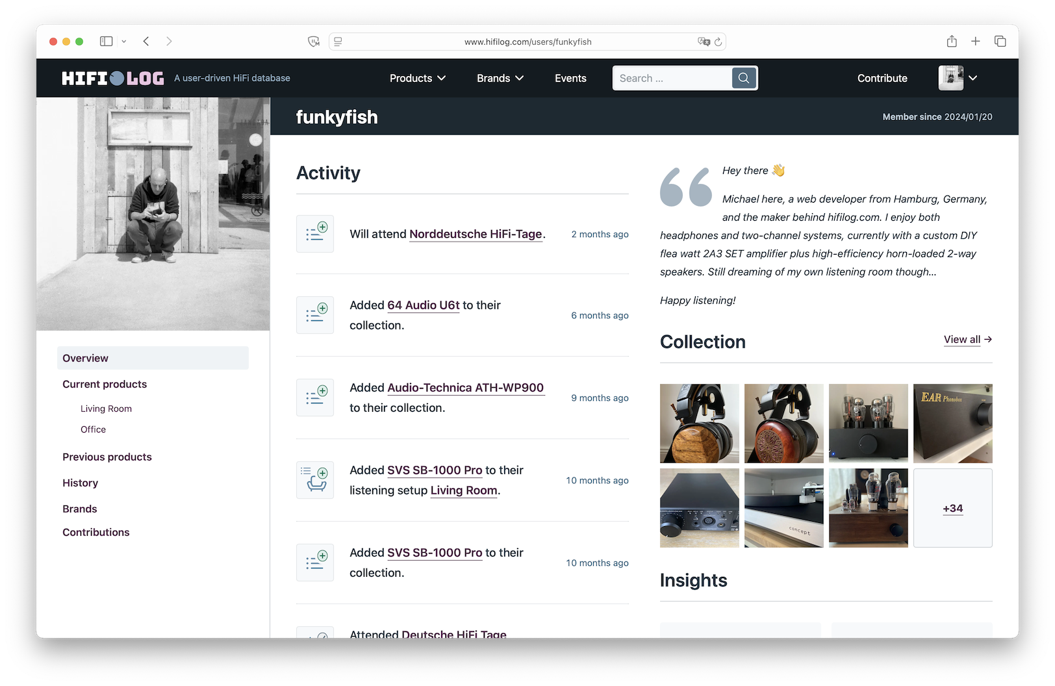This screenshot has width=1055, height=686.
Task: Open the concept turntable thumbnail
Action: pyautogui.click(x=784, y=508)
